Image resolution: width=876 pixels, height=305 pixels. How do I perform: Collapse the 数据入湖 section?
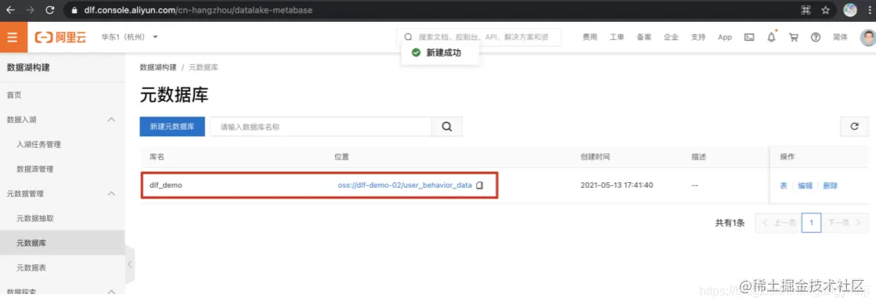pyautogui.click(x=111, y=120)
